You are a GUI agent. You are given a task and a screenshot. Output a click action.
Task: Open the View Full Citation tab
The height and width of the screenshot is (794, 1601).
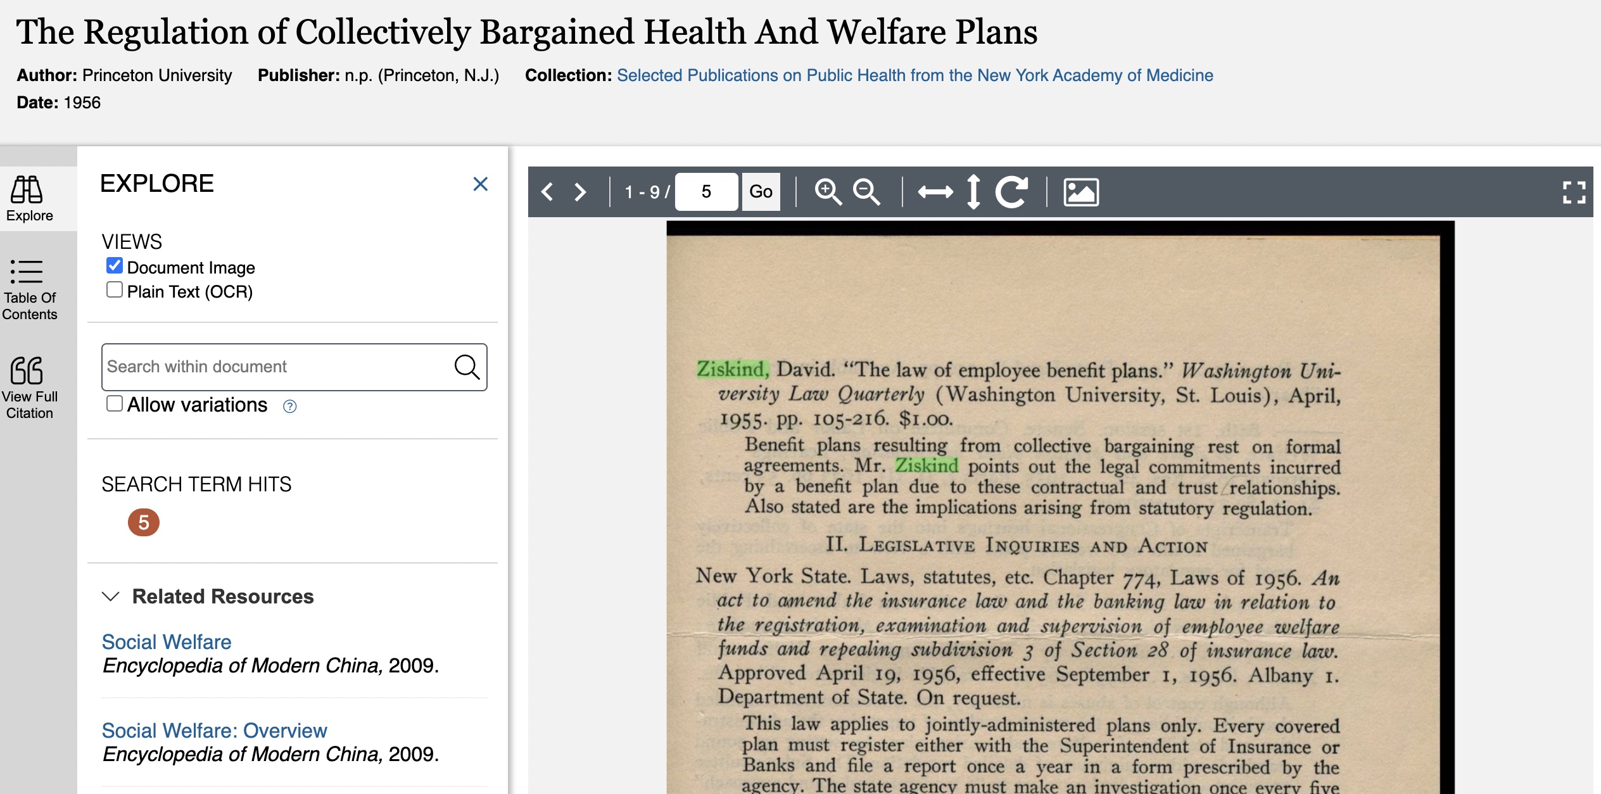[x=29, y=388]
